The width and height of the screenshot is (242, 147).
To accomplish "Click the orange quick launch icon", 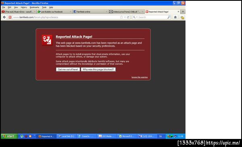I will (30, 137).
